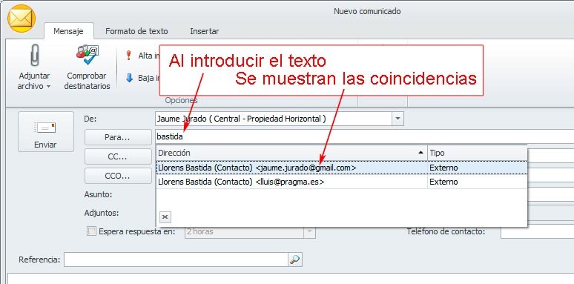Click the yellow envelope application icon
The height and width of the screenshot is (284, 574).
point(22,19)
